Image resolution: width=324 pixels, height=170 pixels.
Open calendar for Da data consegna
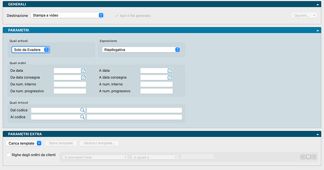coord(83,77)
